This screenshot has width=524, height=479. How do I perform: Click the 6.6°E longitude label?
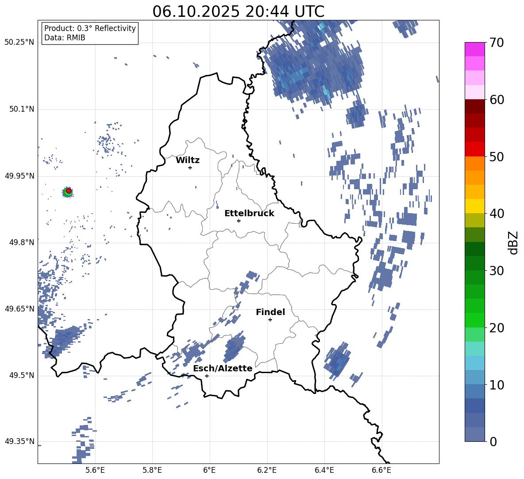(381, 470)
